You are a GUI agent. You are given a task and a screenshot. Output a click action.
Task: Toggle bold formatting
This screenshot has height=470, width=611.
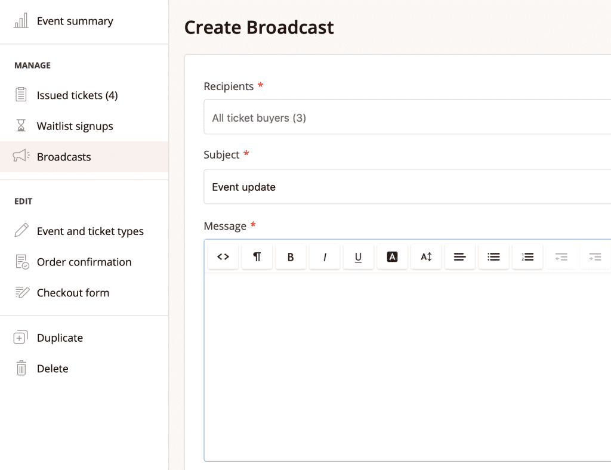tap(291, 256)
